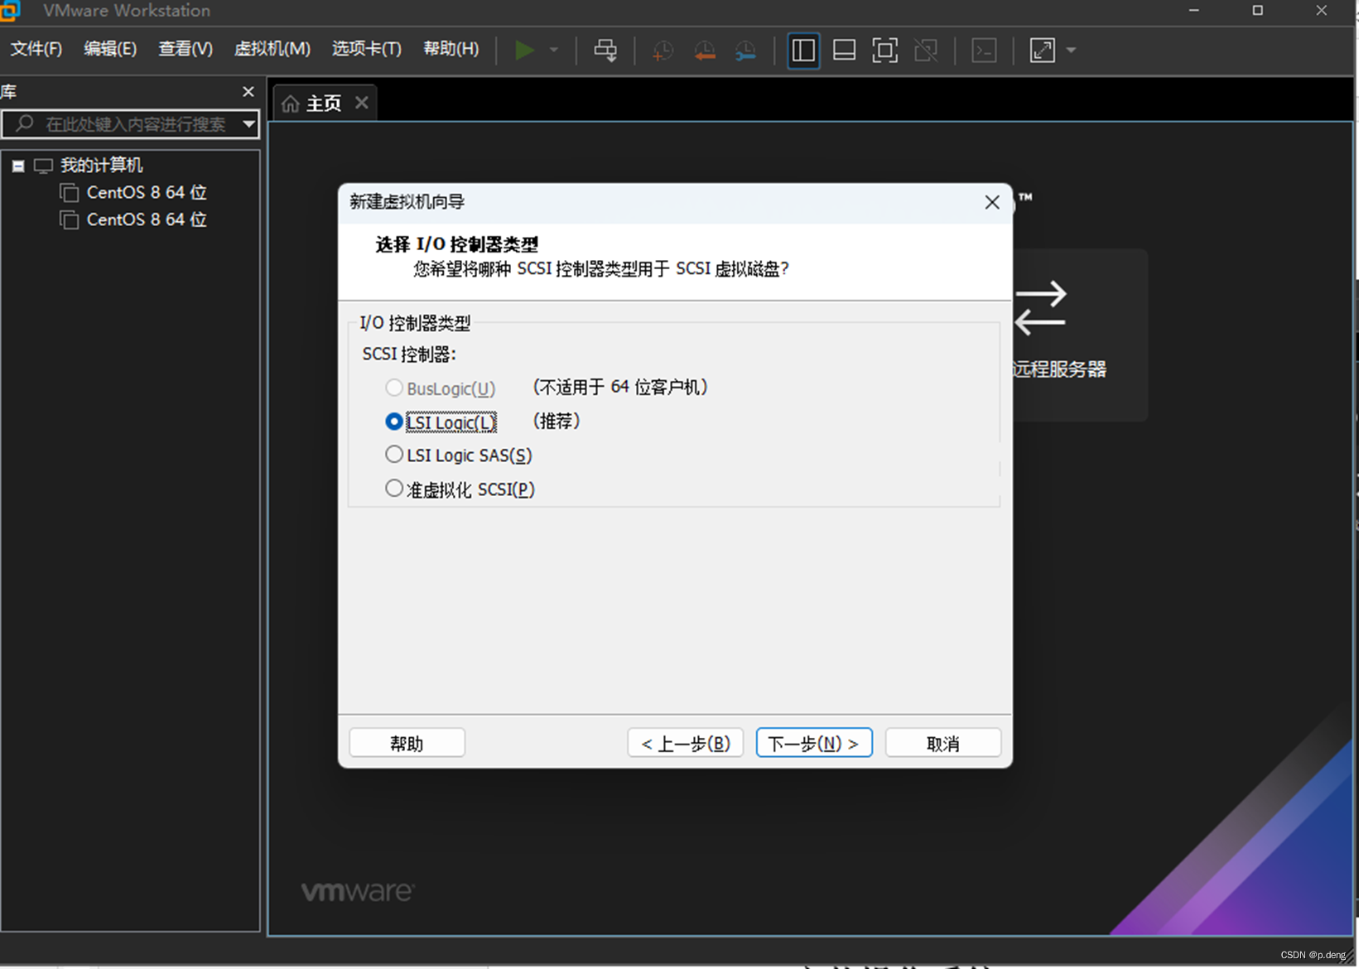Screen dimensions: 1359x969
Task: Close the library panel
Action: 248,91
